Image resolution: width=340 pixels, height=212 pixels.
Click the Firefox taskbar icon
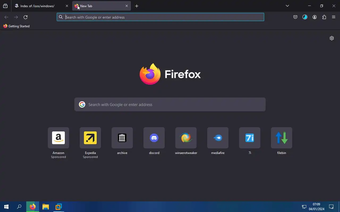(x=33, y=207)
